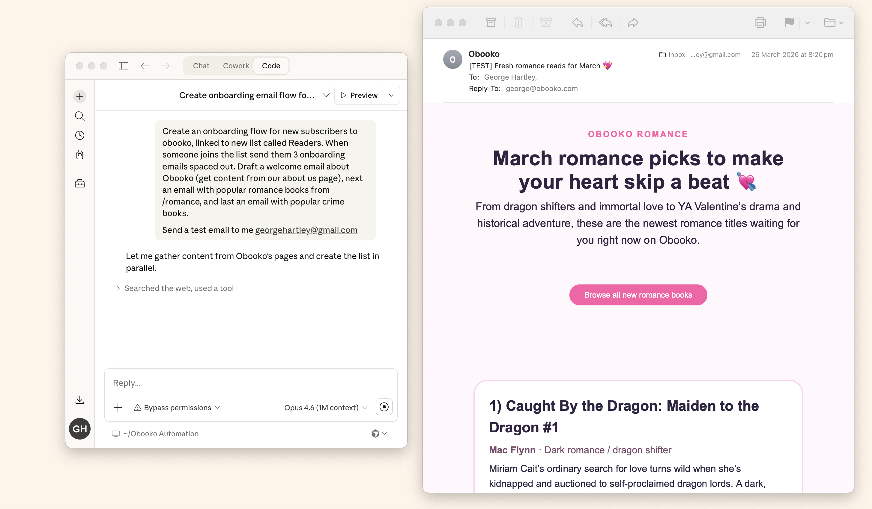Viewport: 872px width, 509px height.
Task: Forward the Obooko email
Action: (632, 22)
